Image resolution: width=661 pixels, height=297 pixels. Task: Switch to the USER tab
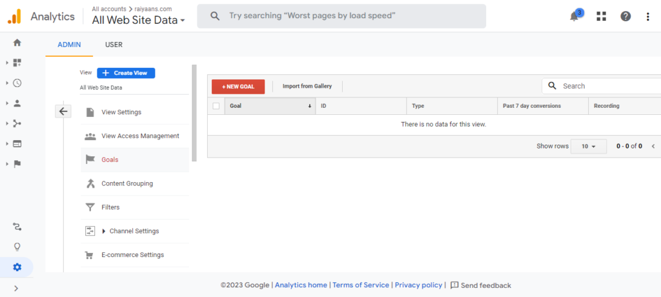tap(114, 45)
